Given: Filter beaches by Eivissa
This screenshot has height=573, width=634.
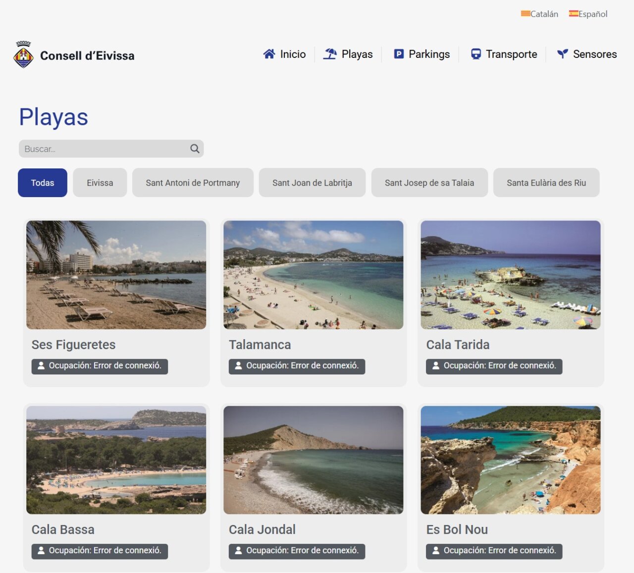Looking at the screenshot, I should (x=100, y=183).
